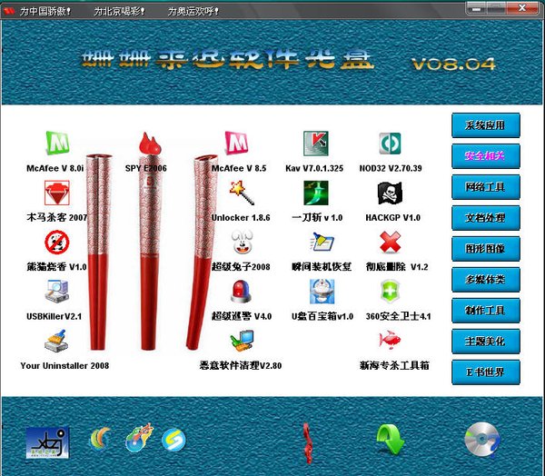Open HACKGP V1.0 pirate flag icon
Viewport: 545px width, 476px height.
390,193
